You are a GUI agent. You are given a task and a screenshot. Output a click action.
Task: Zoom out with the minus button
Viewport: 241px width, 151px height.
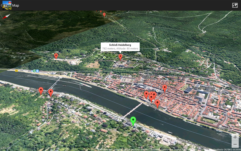pyautogui.click(x=235, y=144)
